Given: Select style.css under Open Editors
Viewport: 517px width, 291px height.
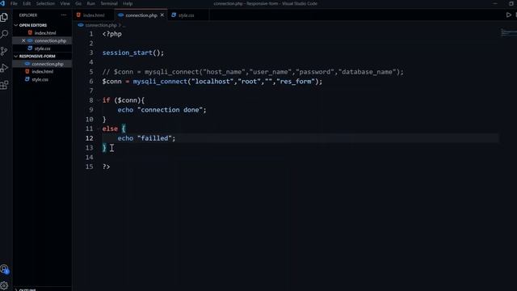Looking at the screenshot, I should [x=42, y=48].
